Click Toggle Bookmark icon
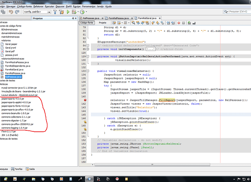Screen dimensions: 251x182 163,23
